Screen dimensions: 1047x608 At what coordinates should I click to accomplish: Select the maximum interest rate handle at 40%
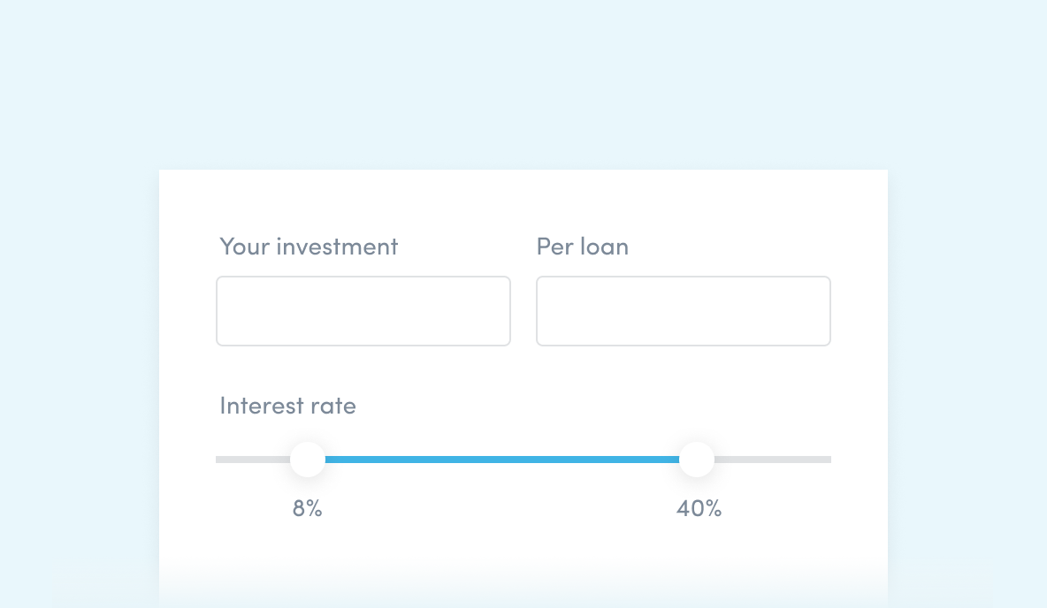point(697,460)
